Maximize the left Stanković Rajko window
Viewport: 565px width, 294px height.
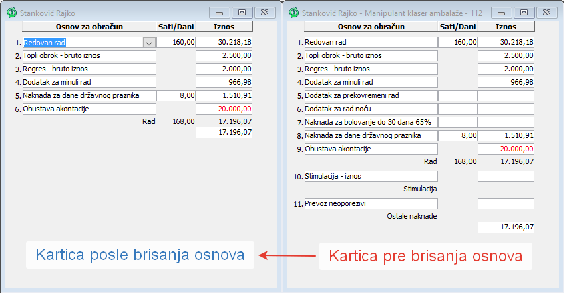(242, 12)
